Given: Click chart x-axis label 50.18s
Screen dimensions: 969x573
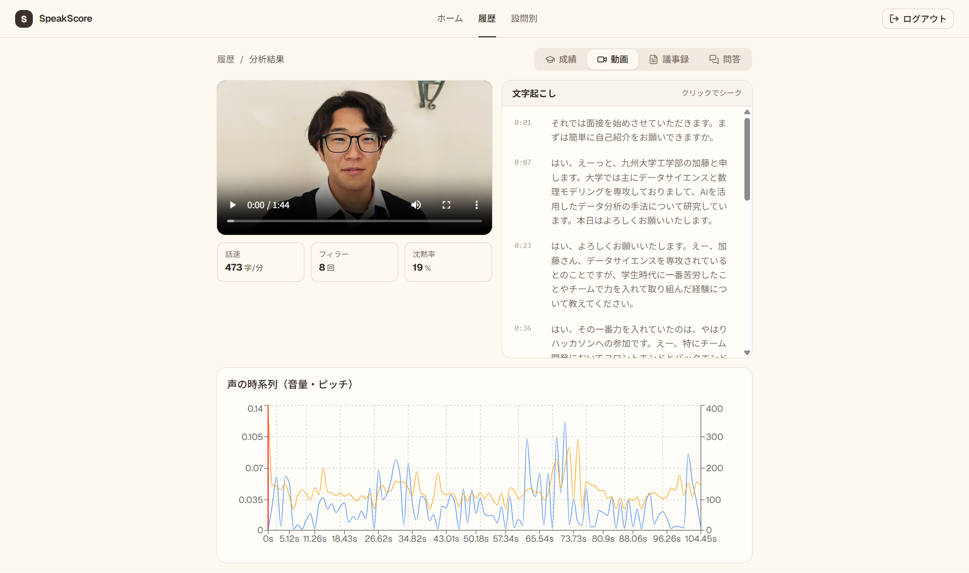Looking at the screenshot, I should [476, 539].
